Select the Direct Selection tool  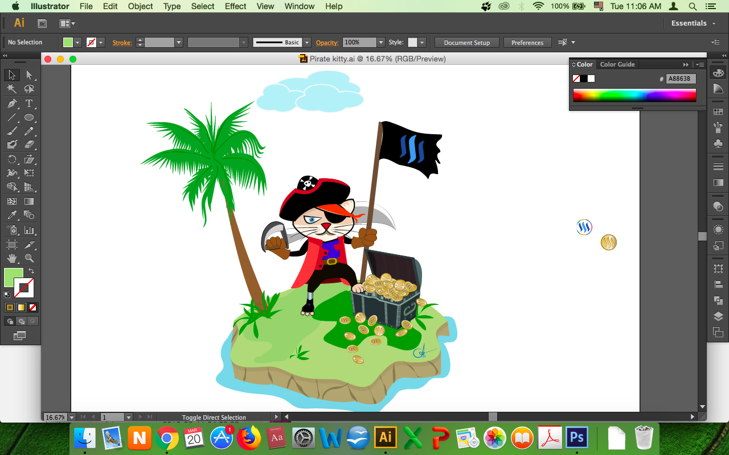tap(29, 75)
